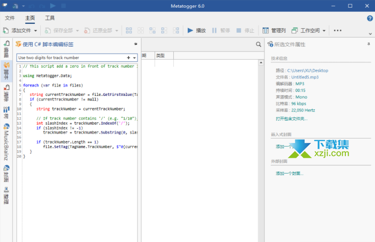Open the title bar quick-access dropdown arrow
This screenshot has width=375, height=242.
pos(23,6)
